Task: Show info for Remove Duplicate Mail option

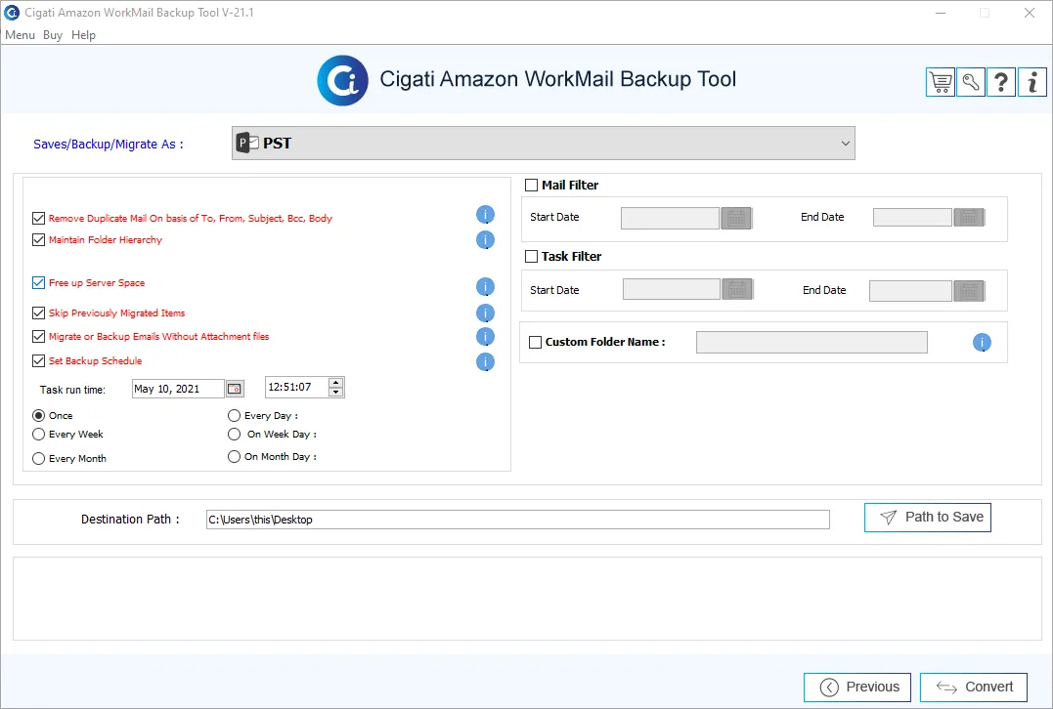Action: coord(486,215)
